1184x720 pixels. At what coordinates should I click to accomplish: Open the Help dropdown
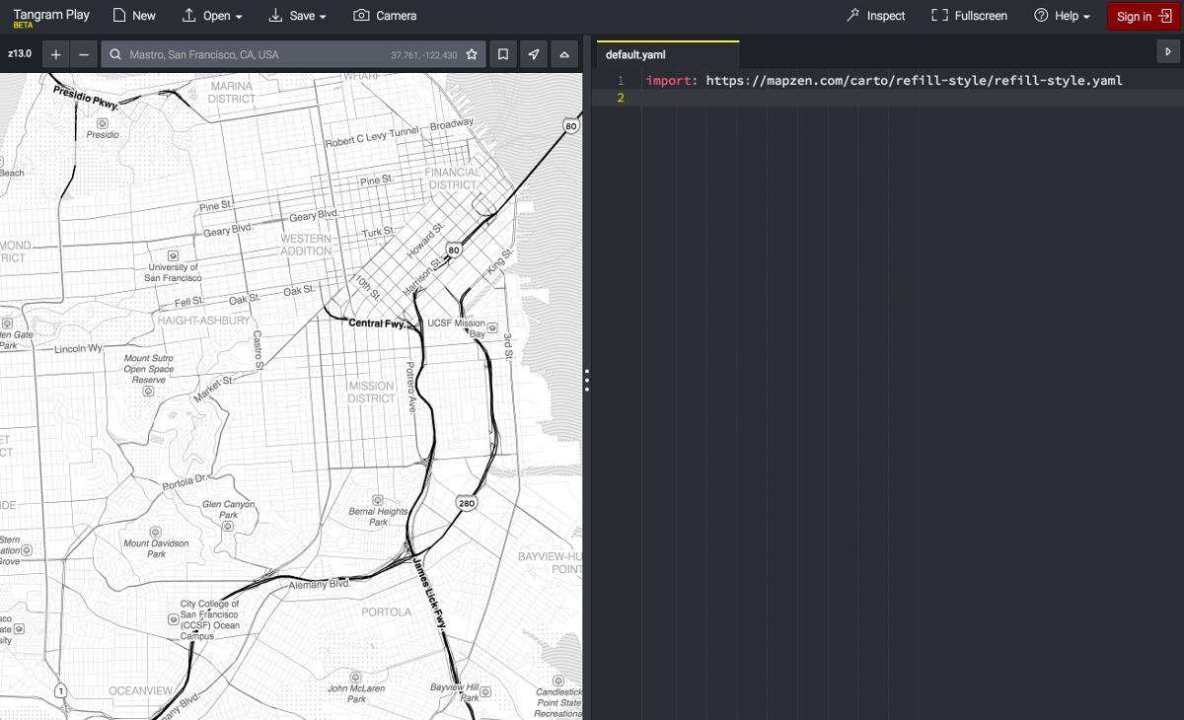(1062, 16)
